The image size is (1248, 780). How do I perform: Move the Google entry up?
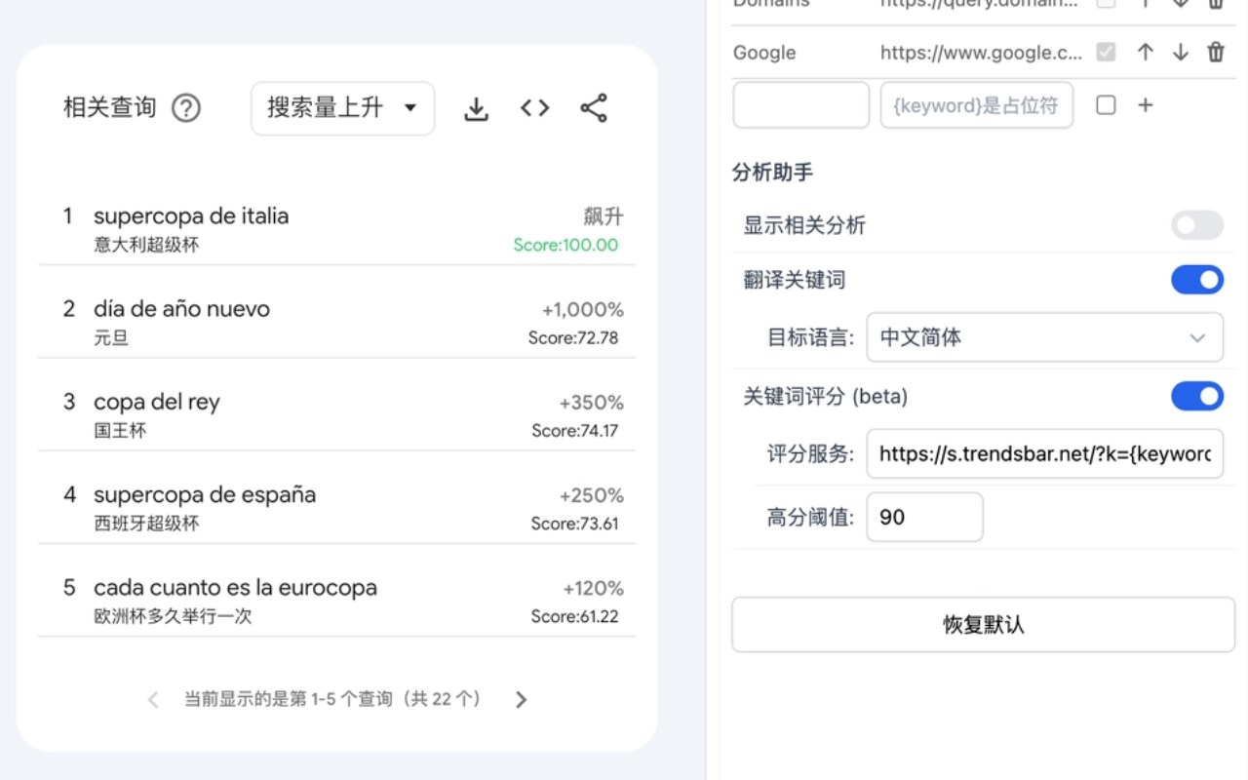[x=1146, y=53]
